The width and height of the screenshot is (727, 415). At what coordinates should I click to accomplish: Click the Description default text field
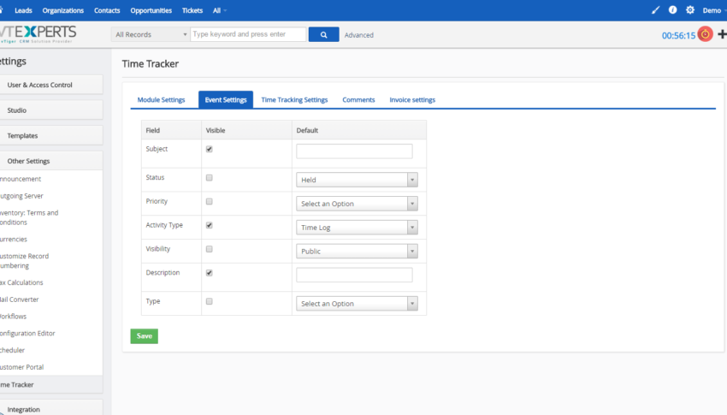(354, 275)
